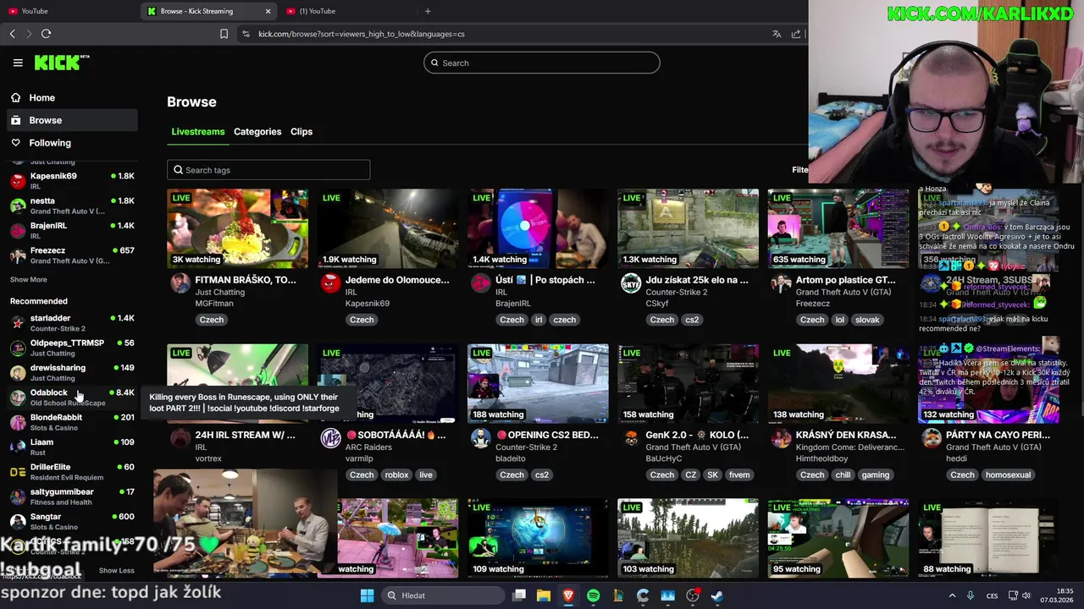
Task: Open Jdu získat 25k elo thumbnail
Action: [x=688, y=228]
